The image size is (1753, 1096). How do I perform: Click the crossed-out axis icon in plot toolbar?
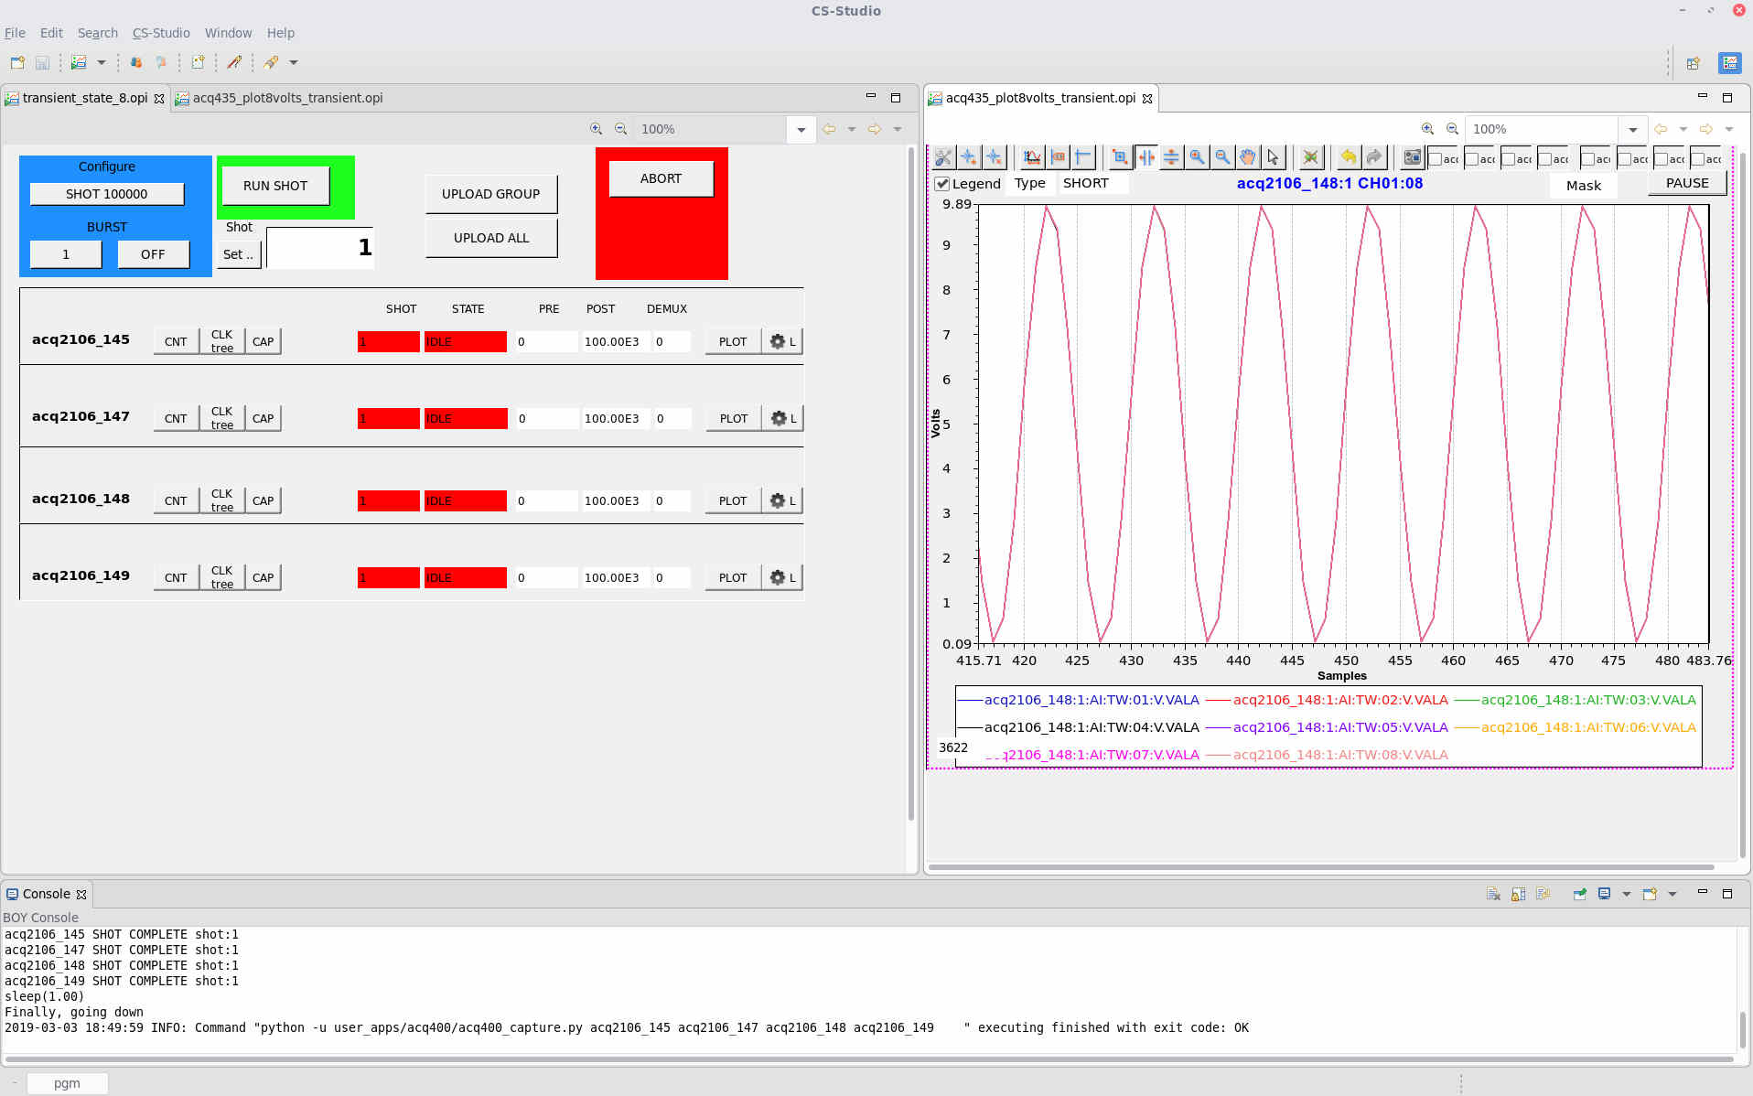pyautogui.click(x=1311, y=157)
